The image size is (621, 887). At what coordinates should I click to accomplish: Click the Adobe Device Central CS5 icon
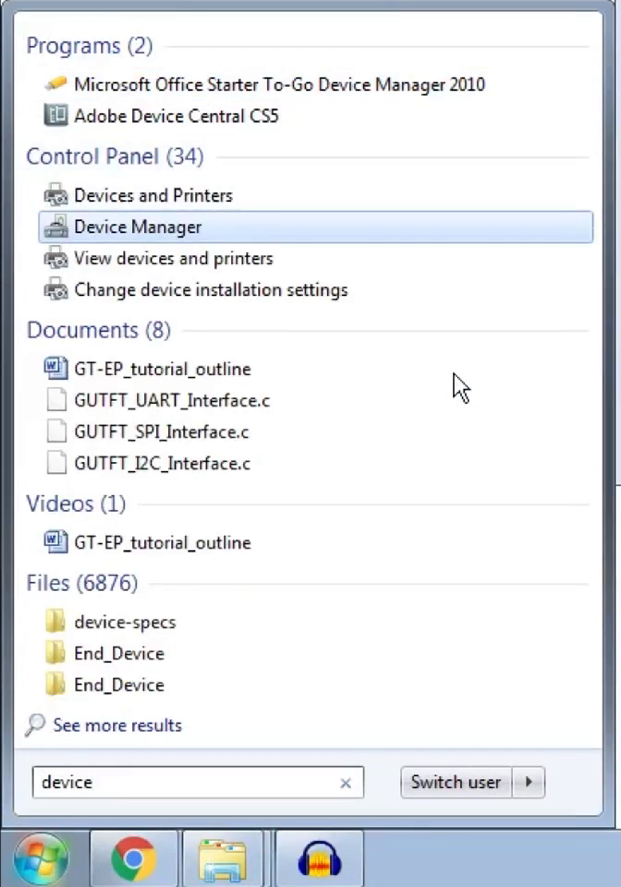pyautogui.click(x=56, y=115)
